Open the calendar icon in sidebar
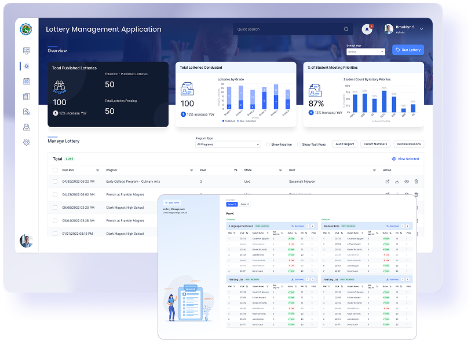Screen dimensions: 475x340 click(26, 82)
